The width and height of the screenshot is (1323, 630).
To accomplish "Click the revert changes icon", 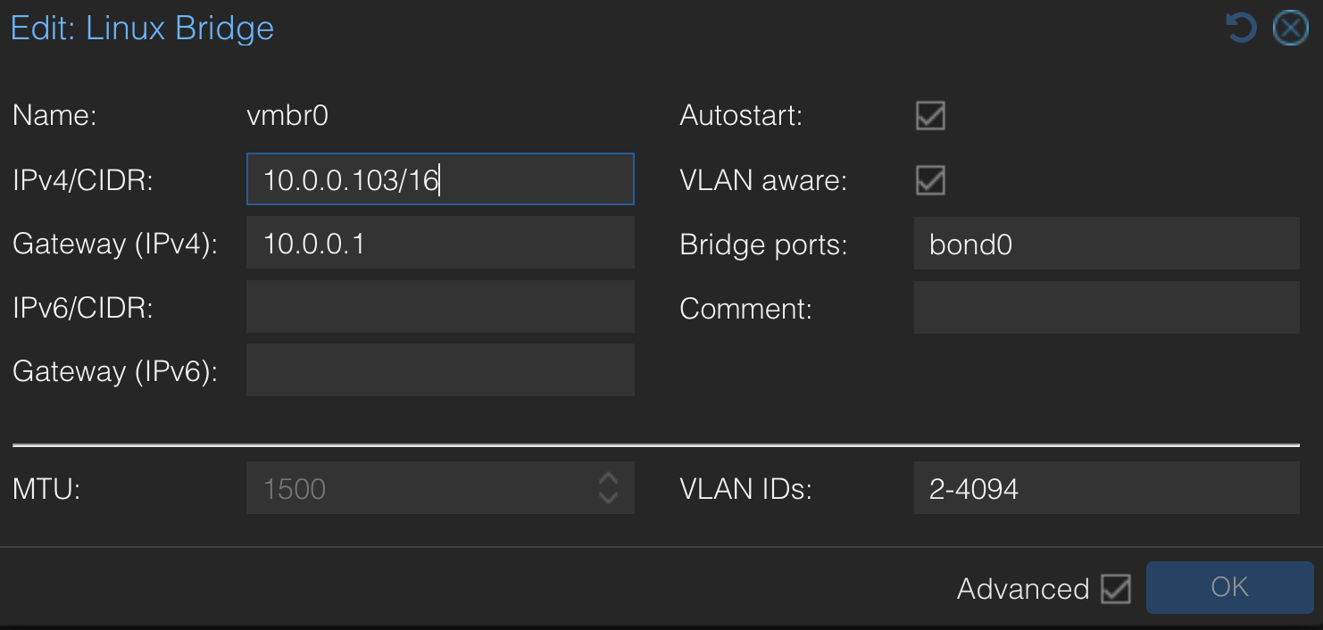I will point(1240,27).
